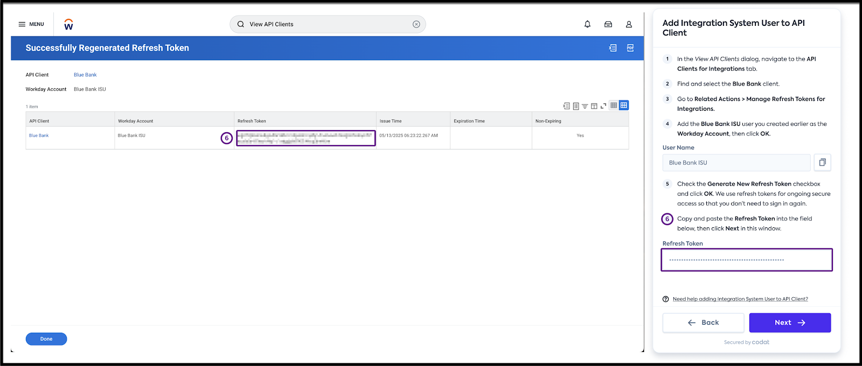The width and height of the screenshot is (862, 366).
Task: Click the help question mark icon
Action: tap(666, 299)
